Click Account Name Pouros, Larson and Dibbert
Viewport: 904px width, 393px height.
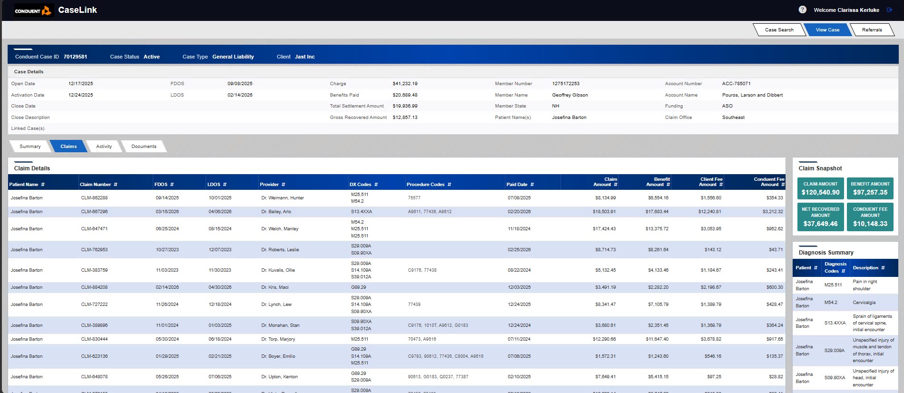point(752,95)
